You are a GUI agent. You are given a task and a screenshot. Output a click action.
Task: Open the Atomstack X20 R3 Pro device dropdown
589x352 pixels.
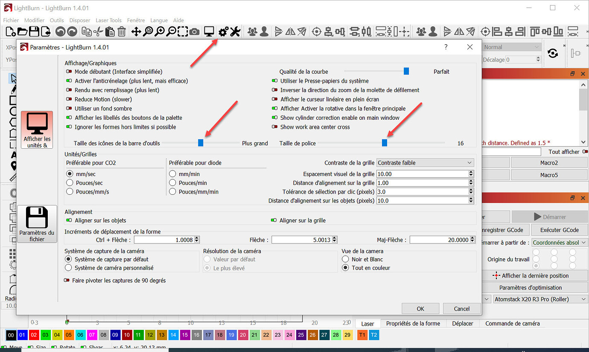(x=539, y=299)
